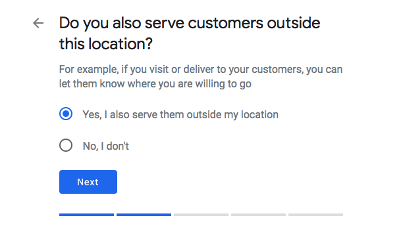Screen dimensions: 405x245
Task: Click the word 'outside' in the main heading
Action: point(294,23)
